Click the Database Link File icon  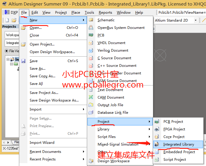(91, 112)
